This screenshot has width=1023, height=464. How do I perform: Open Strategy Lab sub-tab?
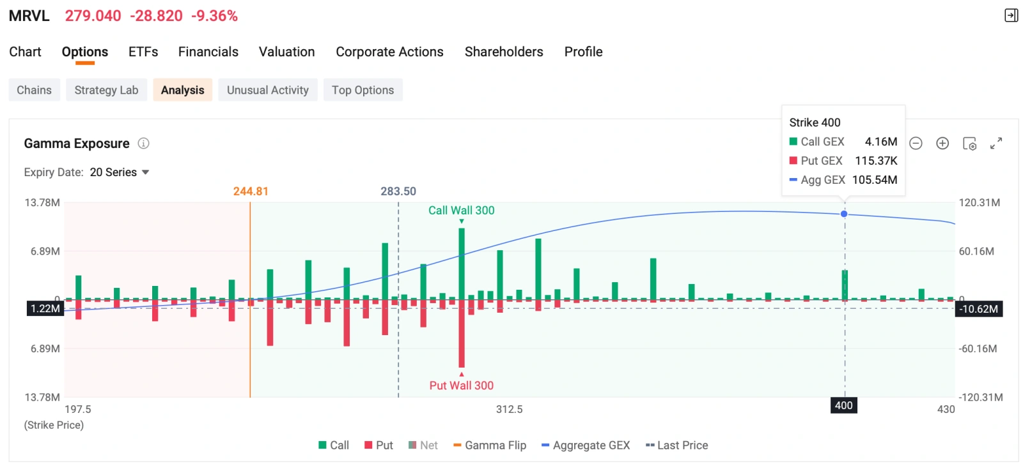(106, 90)
